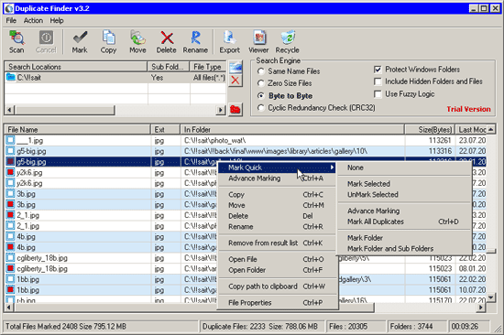Screen dimensions: 504x335
Task: Unmark the checkbox of cgliberty_18b.jpg with size 115023 dated 08.01
Action: [11, 268]
